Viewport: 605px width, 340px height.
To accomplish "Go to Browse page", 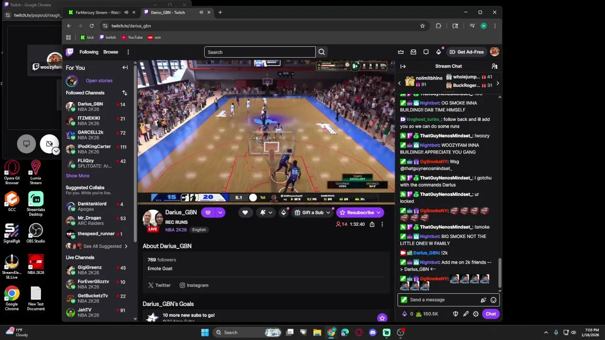I will (111, 52).
